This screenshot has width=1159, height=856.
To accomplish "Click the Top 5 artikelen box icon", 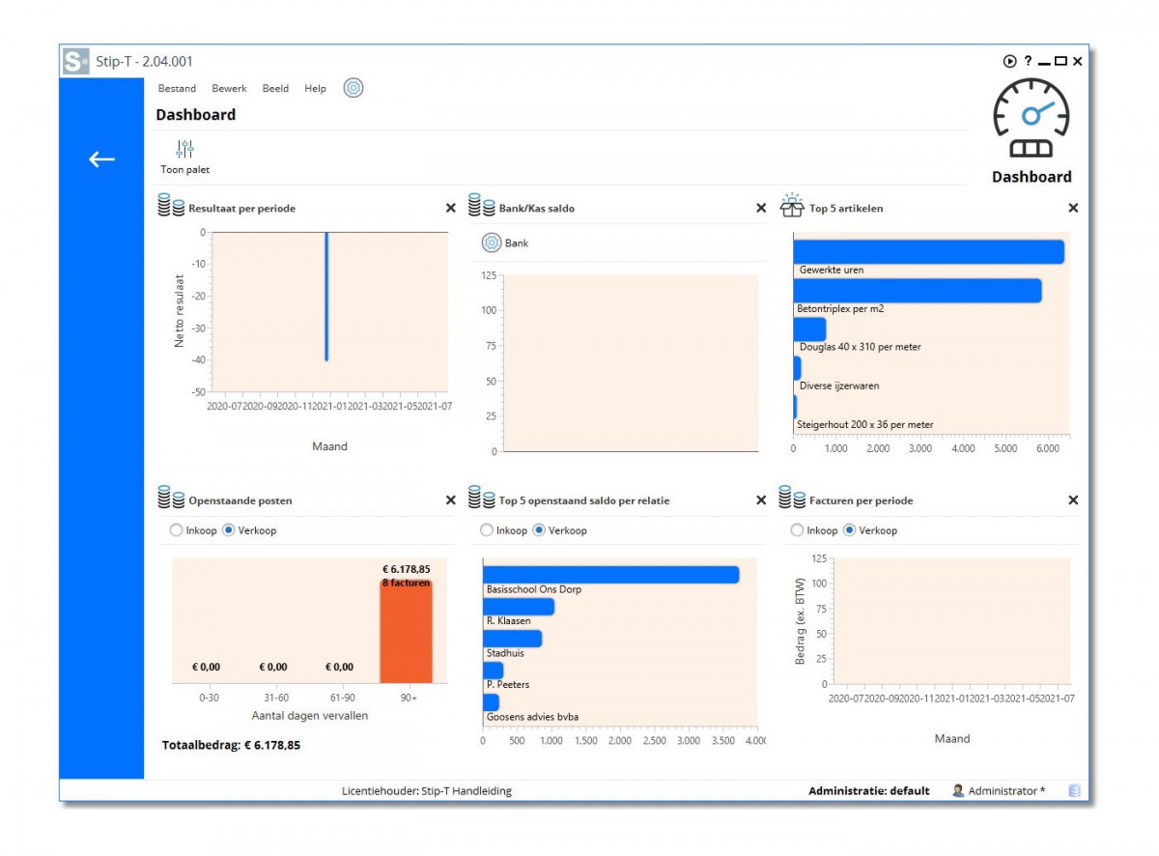I will point(792,206).
